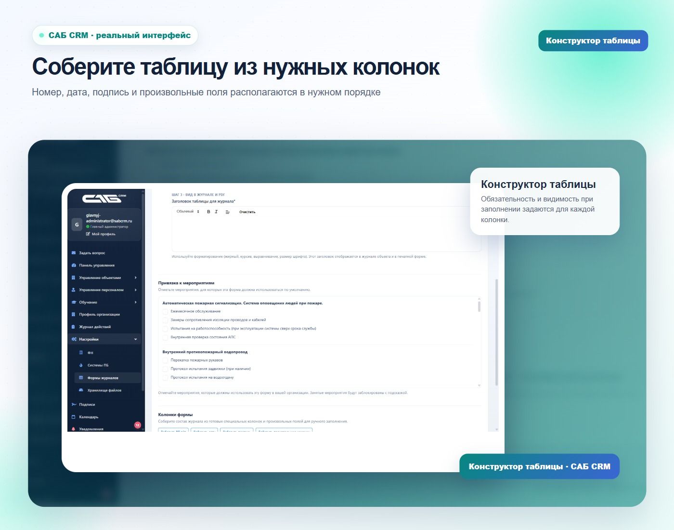Click the activities list scrollbar thumb

[479, 306]
